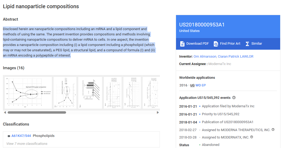Open fourth patent figure thumbnail
The width and height of the screenshot is (282, 148).
(x=113, y=93)
